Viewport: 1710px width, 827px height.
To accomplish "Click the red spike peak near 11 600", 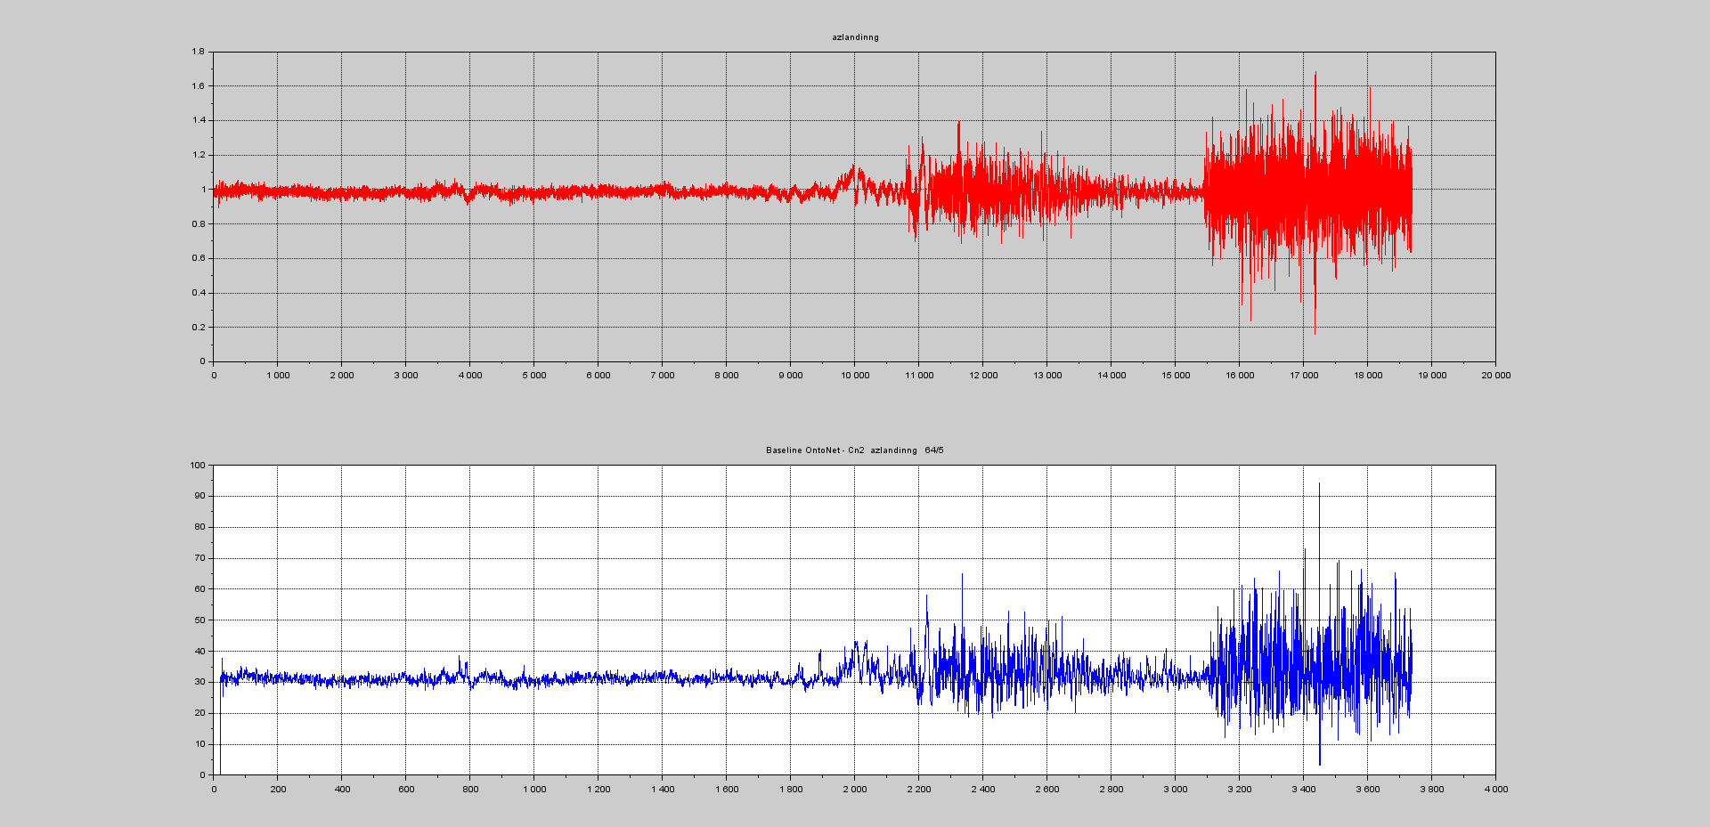I will click(958, 123).
